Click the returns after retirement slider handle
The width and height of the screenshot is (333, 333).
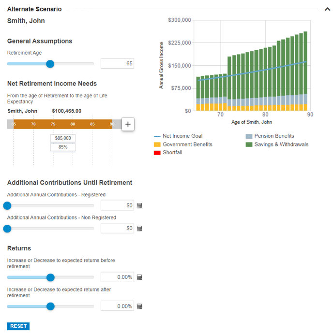[50, 306]
